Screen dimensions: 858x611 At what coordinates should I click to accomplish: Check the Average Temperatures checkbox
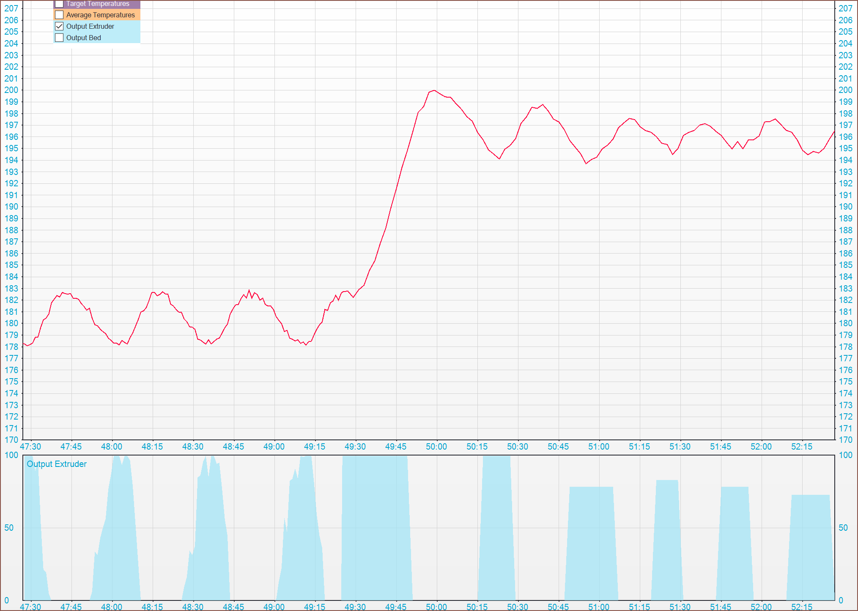pos(59,15)
